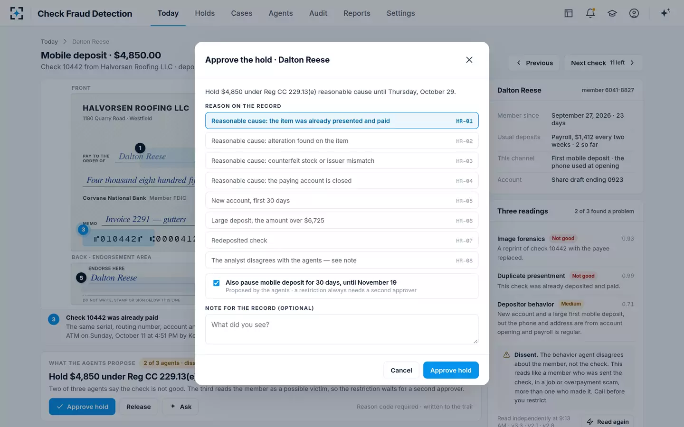Click the Ask button
684x427 pixels.
(x=180, y=407)
